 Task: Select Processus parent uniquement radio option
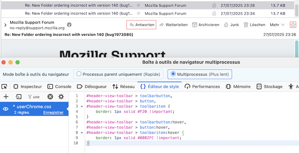(x=79, y=74)
